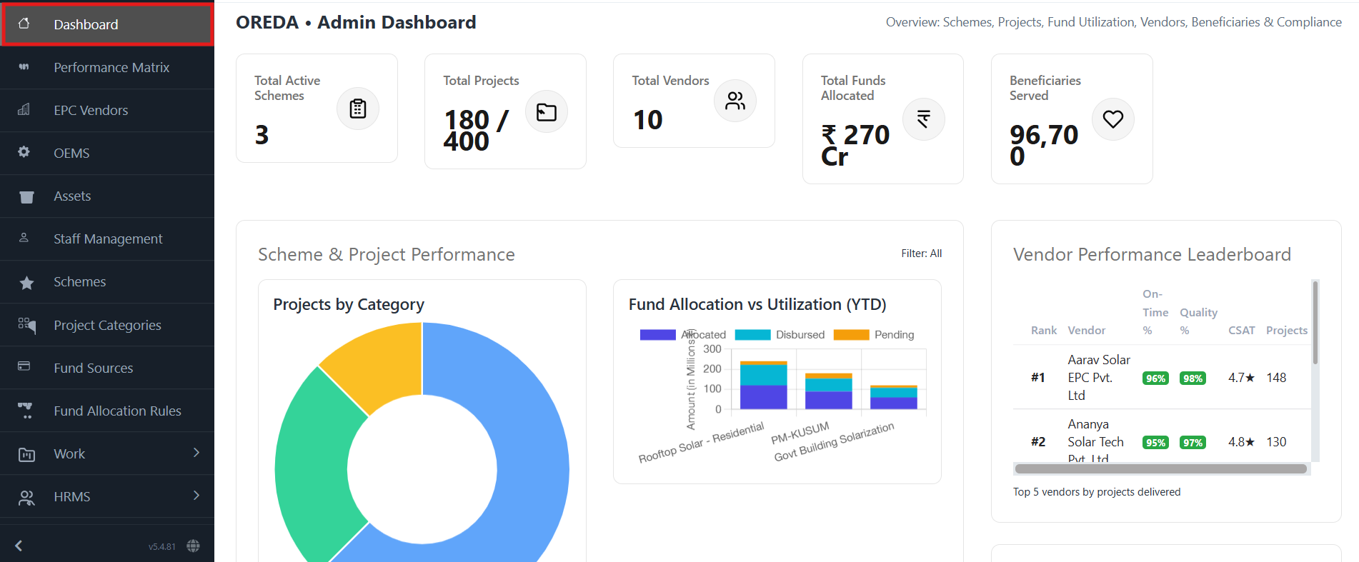This screenshot has width=1359, height=562.
Task: Click the rupee icon on Total Funds Allocated
Action: point(923,119)
